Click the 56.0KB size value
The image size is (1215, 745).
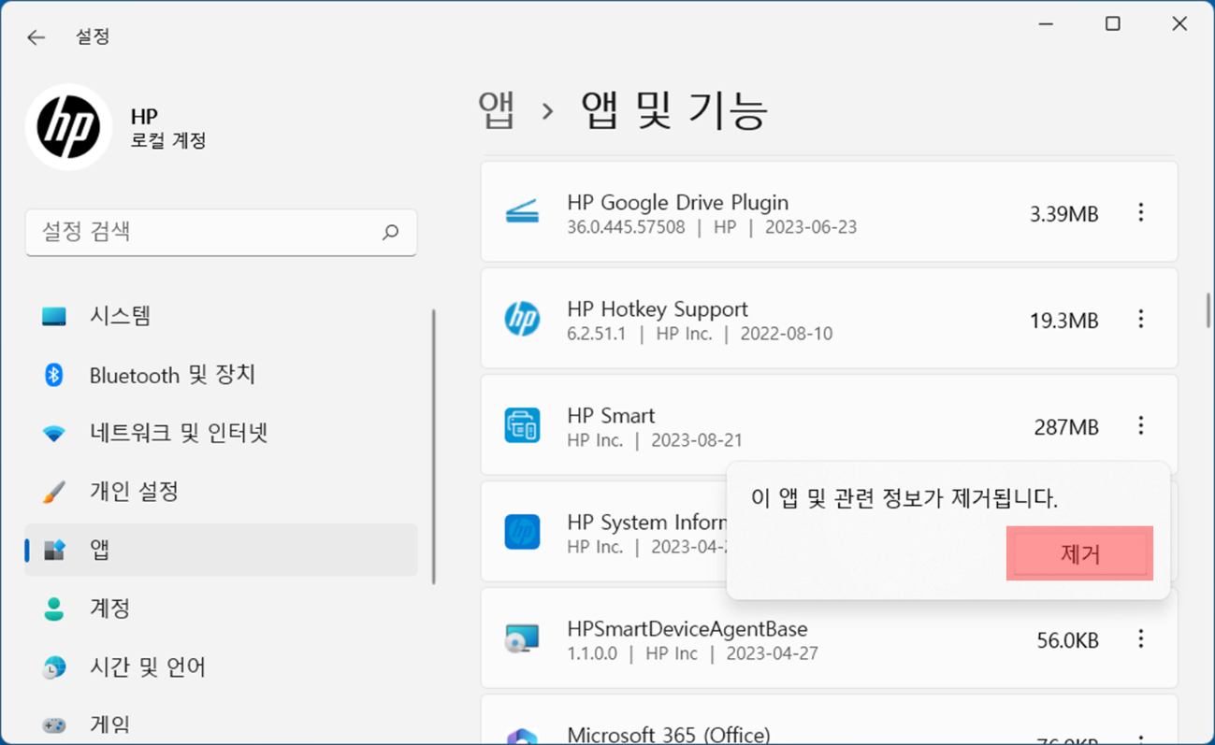[1067, 640]
